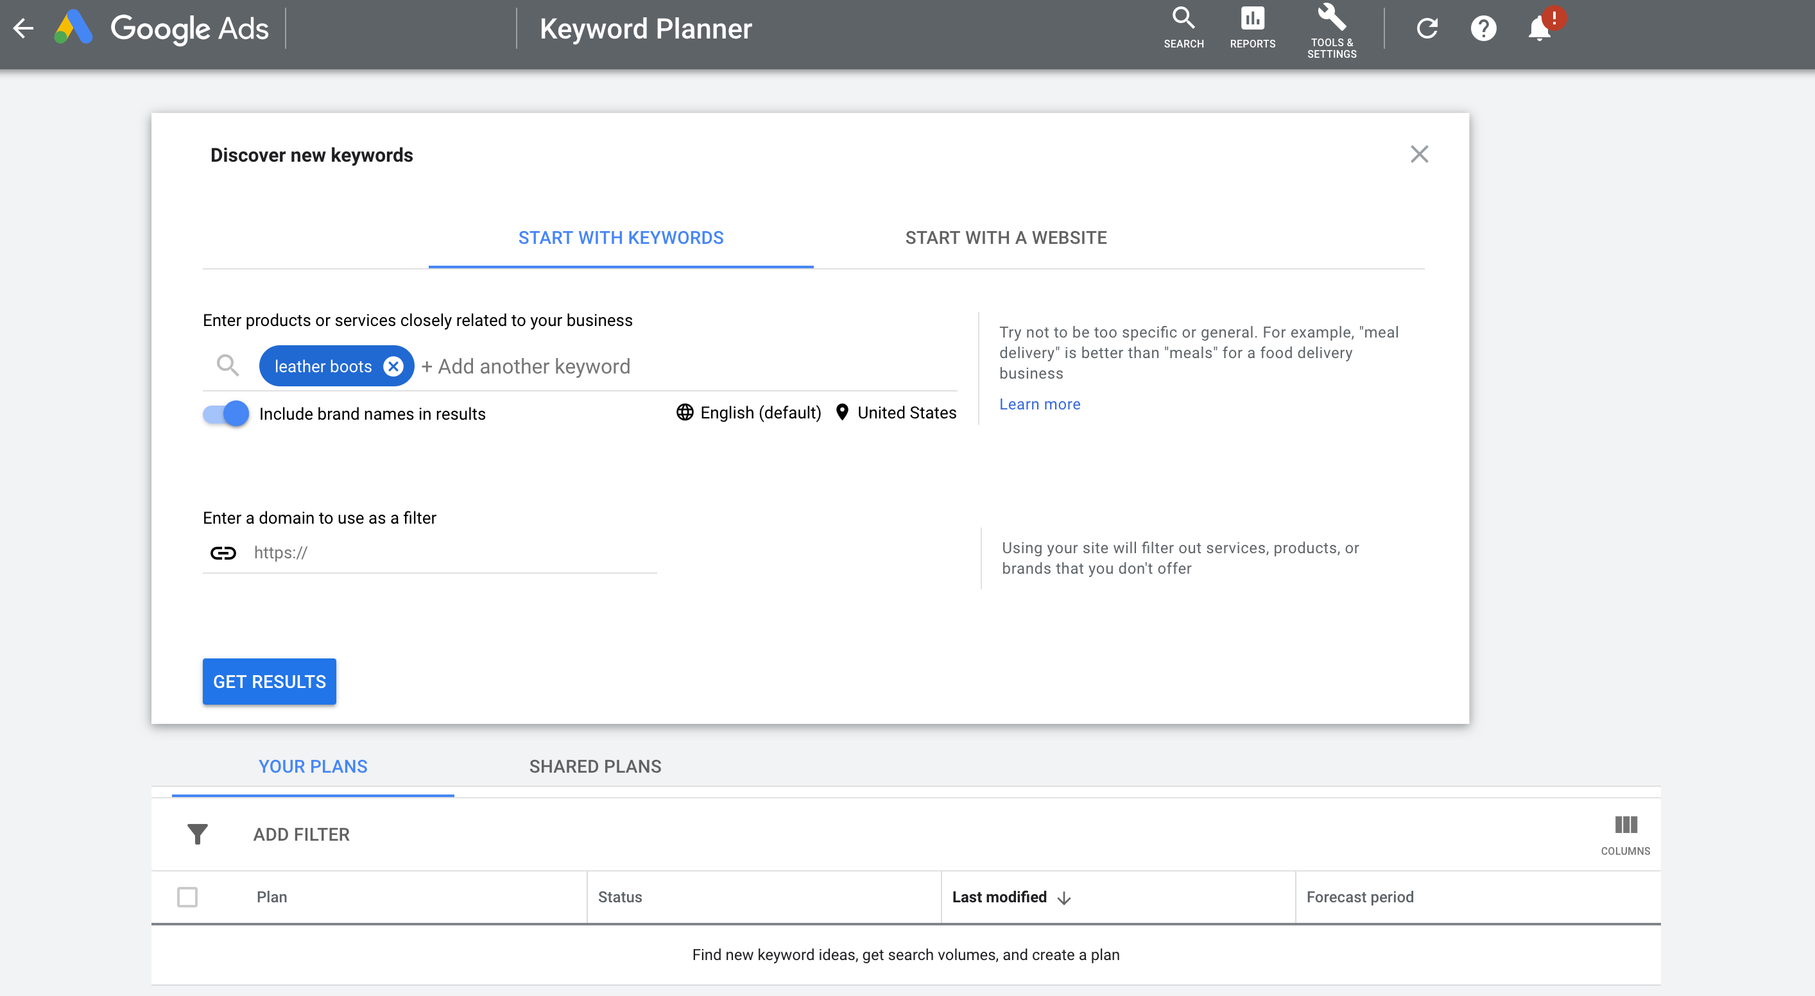Image resolution: width=1815 pixels, height=996 pixels.
Task: Open Tools & Settings wrench icon
Action: [x=1331, y=30]
